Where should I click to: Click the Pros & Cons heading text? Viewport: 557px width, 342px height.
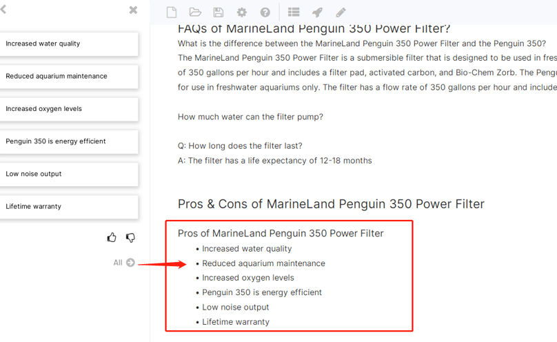click(331, 204)
